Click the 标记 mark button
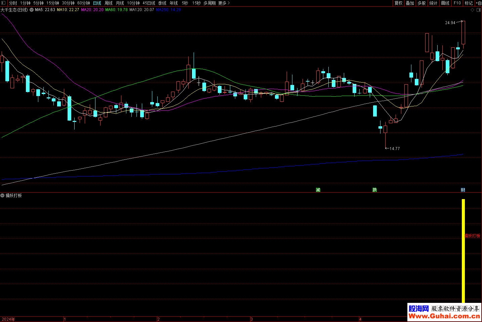This screenshot has width=482, height=322. 469,3
